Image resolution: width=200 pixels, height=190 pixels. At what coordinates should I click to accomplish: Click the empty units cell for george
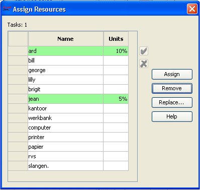pyautogui.click(x=116, y=70)
